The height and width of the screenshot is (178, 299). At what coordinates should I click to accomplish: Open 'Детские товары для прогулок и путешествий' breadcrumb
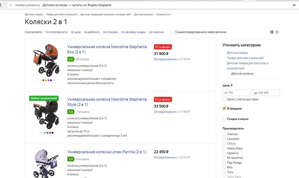105,15
